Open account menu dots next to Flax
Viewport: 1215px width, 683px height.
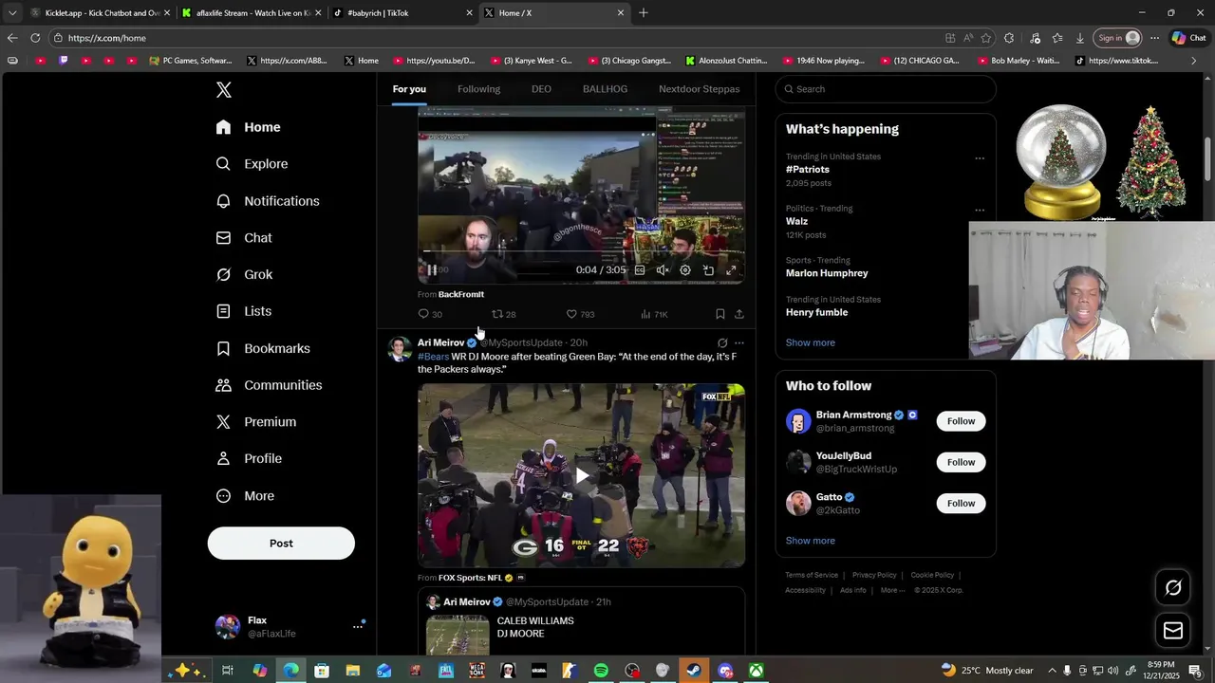point(358,626)
